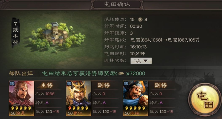This screenshot has height=119, width=222.
Task: Click 许褚's star rating row
Action: click(x=135, y=108)
